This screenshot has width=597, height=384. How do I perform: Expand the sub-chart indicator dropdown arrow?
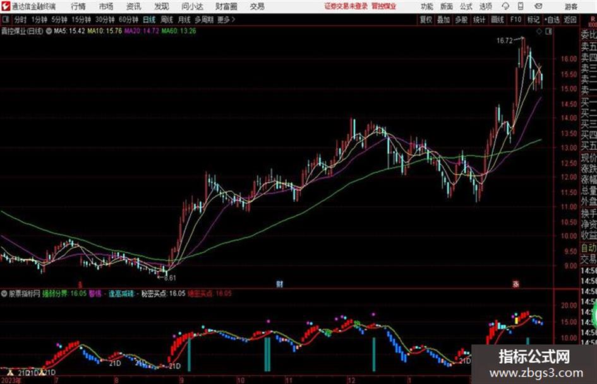[4, 293]
